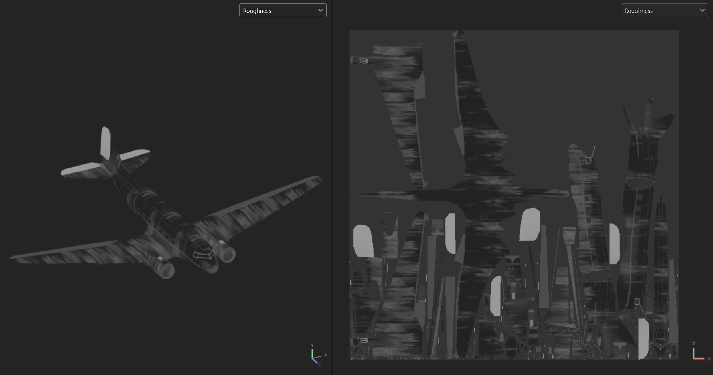Open the UV view's Roughness channel dropdown
713x375 pixels.
[x=664, y=11]
